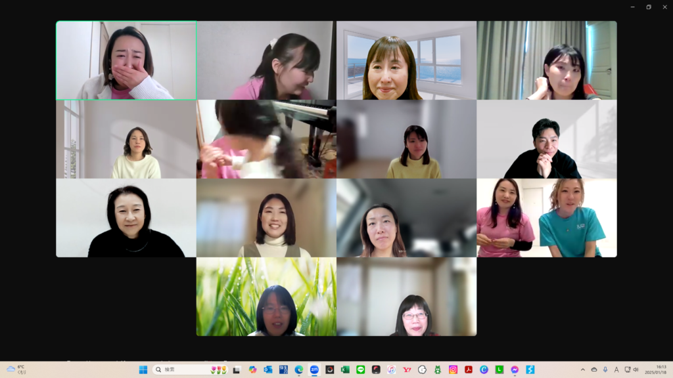Open the Windows Start menu
673x378 pixels.
coord(143,369)
